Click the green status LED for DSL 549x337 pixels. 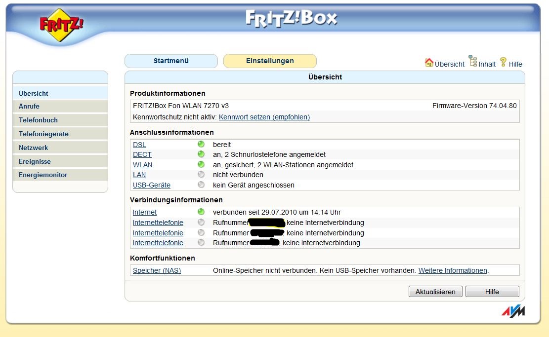(201, 144)
